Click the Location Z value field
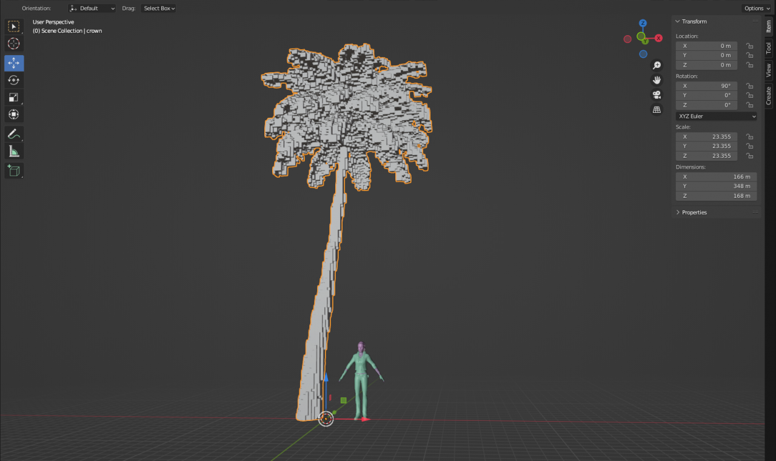The image size is (776, 461). coord(707,65)
